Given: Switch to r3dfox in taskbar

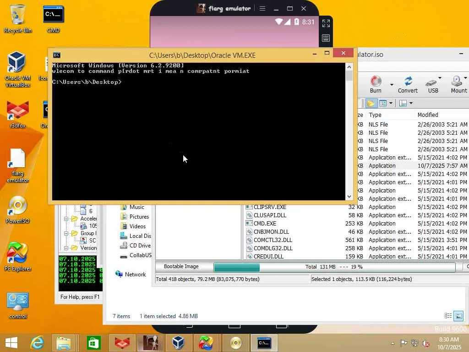Looking at the screenshot, I should click(122, 343).
